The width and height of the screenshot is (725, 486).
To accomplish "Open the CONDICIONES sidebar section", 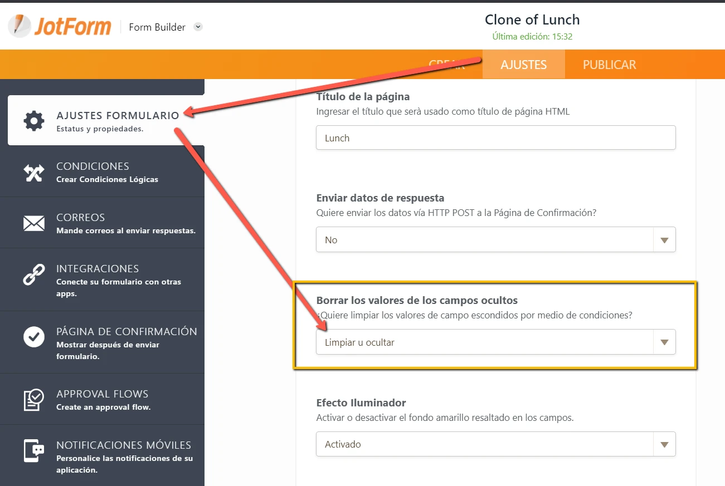I will point(93,166).
